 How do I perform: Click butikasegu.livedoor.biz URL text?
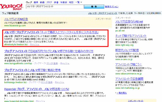coord(15,82)
